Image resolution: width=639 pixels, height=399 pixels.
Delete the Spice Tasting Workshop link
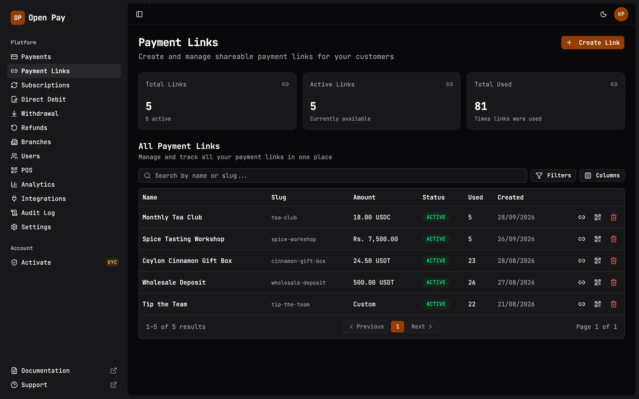tap(613, 239)
